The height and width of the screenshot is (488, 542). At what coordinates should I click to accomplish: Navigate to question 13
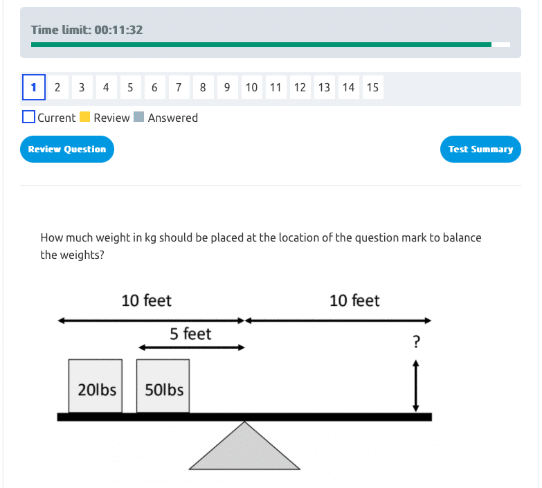[324, 87]
